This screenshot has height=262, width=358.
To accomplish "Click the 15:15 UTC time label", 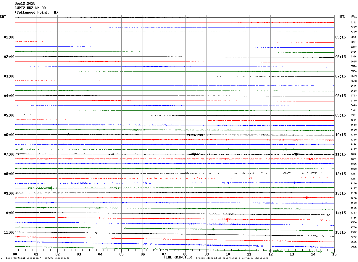I will tap(341, 232).
